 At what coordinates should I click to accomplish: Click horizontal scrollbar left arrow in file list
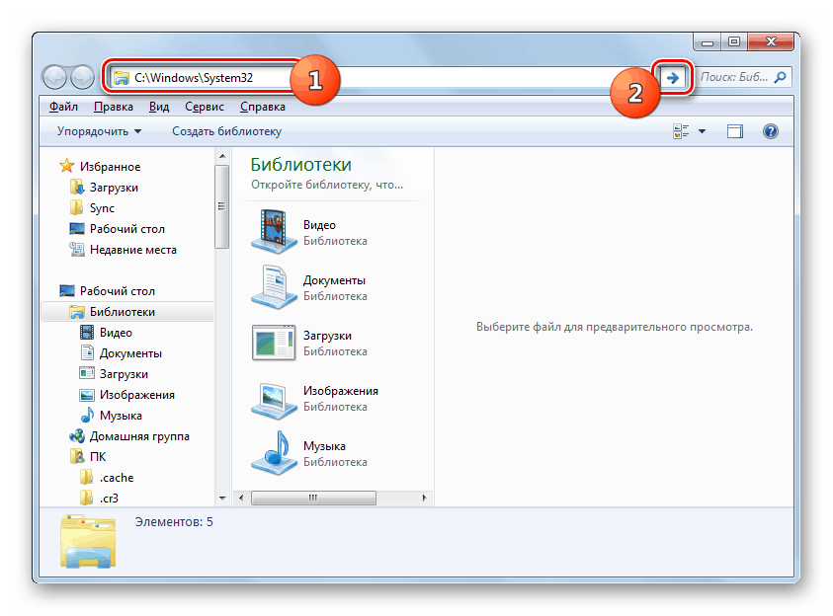[242, 498]
